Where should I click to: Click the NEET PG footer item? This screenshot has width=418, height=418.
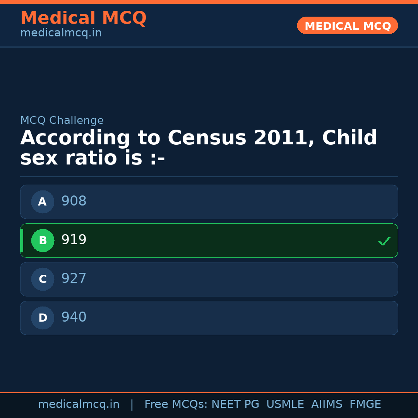click(x=235, y=404)
